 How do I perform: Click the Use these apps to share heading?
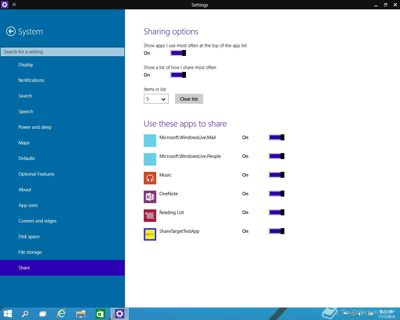[185, 124]
